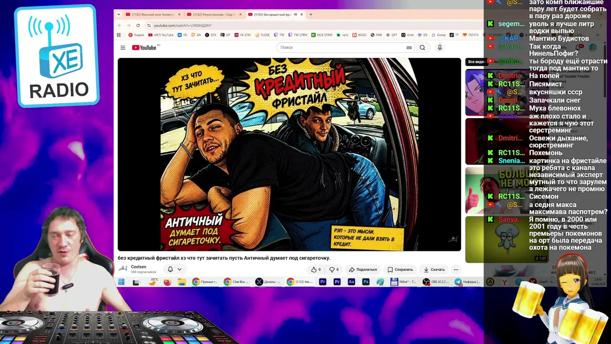The image size is (611, 344).
Task: Click the Скачать download button
Action: (x=434, y=269)
